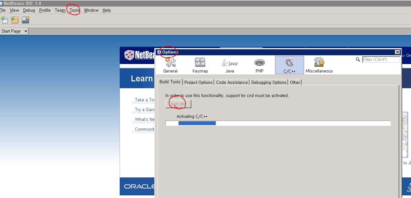Image resolution: width=411 pixels, height=198 pixels.
Task: Open the Miscellaneous options category
Action: point(319,65)
